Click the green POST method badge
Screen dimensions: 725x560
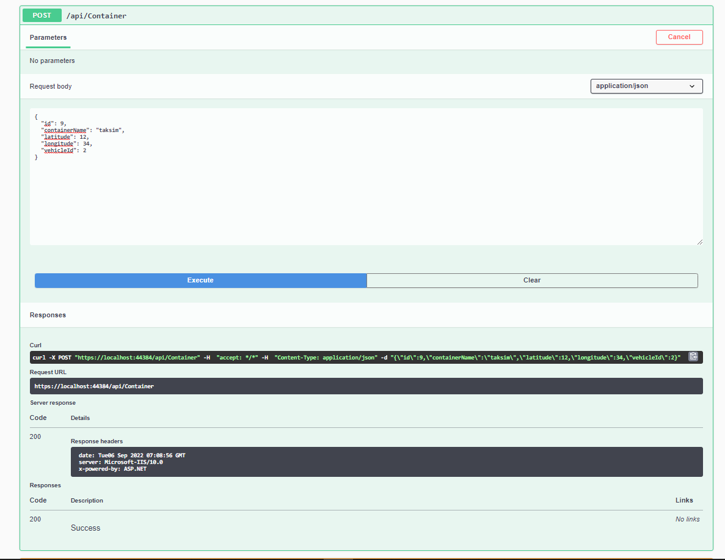click(42, 15)
